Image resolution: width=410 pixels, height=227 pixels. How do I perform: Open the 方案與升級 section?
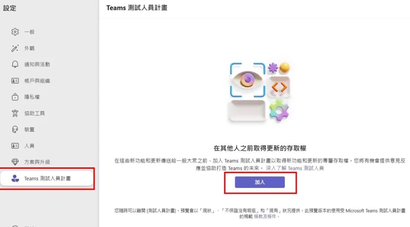coord(37,162)
